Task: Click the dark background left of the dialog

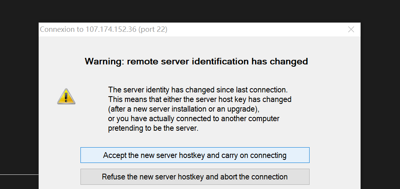Action: click(19, 96)
